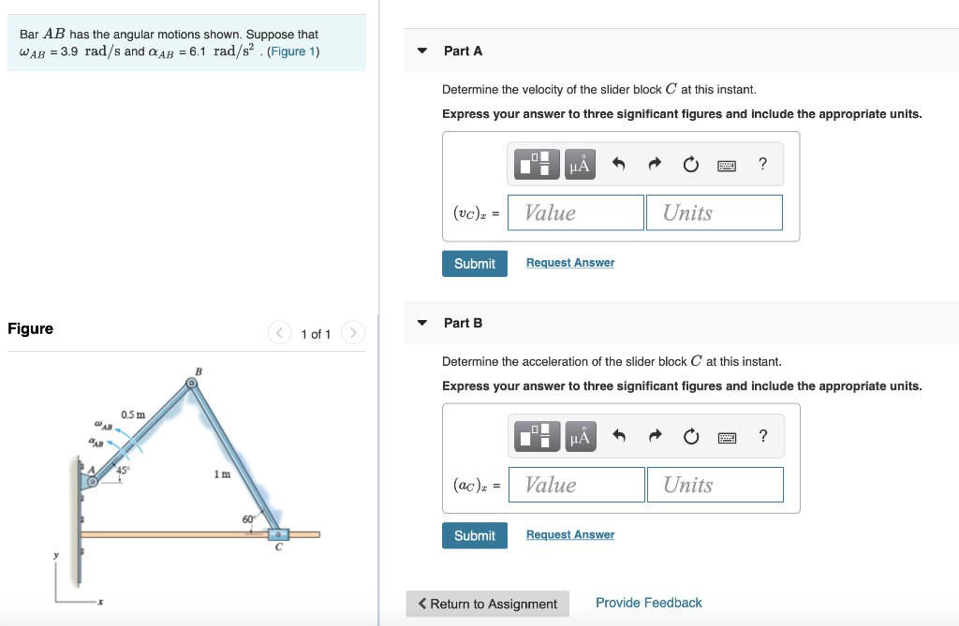Click Request Answer for Part B
This screenshot has width=959, height=626.
click(569, 533)
